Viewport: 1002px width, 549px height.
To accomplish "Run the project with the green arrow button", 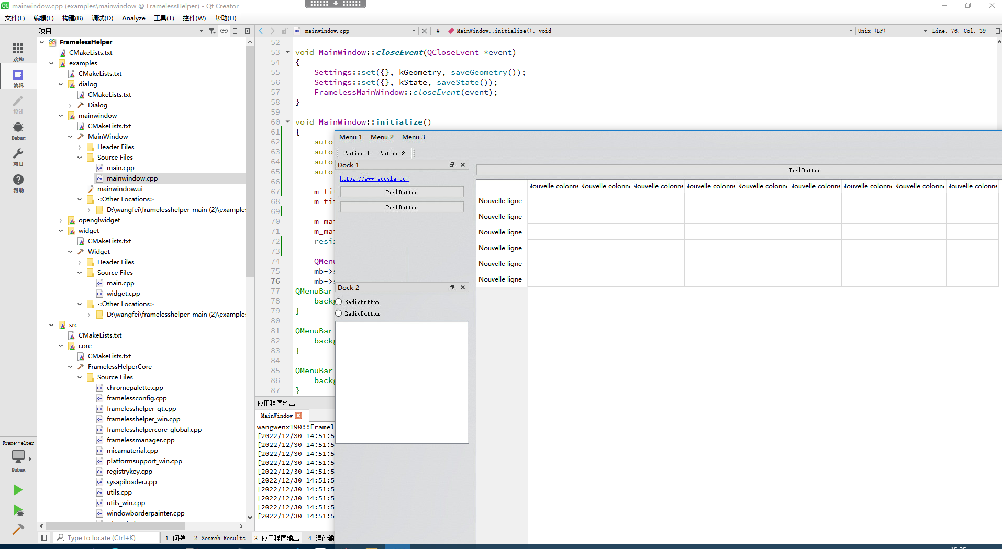I will [x=17, y=490].
